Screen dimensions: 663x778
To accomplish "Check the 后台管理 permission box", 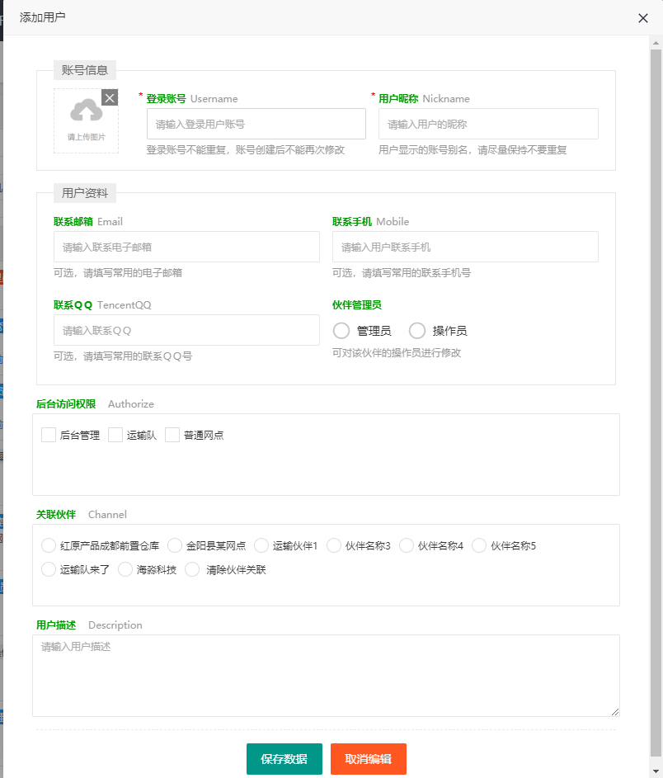I will coord(49,435).
